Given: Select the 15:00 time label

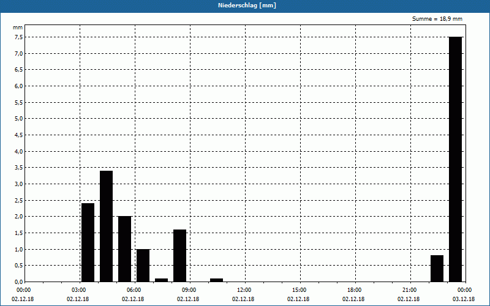Looking at the screenshot, I should click(300, 290).
